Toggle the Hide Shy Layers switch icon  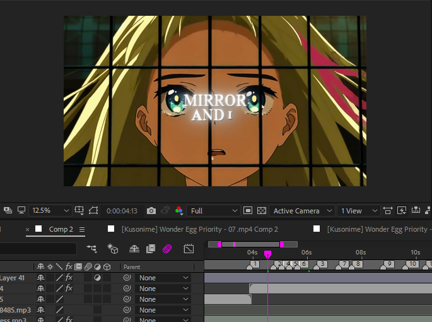(x=134, y=249)
